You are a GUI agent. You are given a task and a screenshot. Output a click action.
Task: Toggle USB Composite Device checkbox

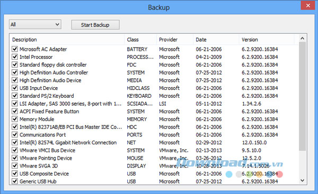pyautogui.click(x=15, y=173)
